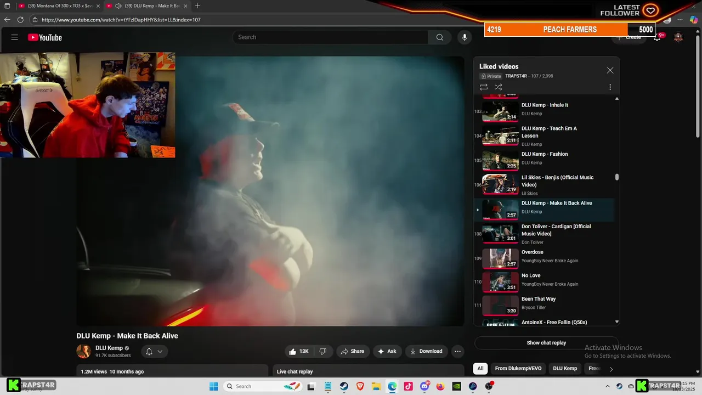Show hidden system tray icons
Image resolution: width=702 pixels, height=395 pixels.
pyautogui.click(x=607, y=386)
